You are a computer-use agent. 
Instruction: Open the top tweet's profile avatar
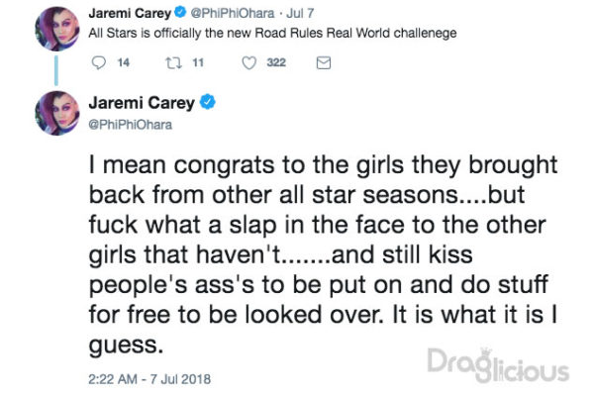click(57, 29)
